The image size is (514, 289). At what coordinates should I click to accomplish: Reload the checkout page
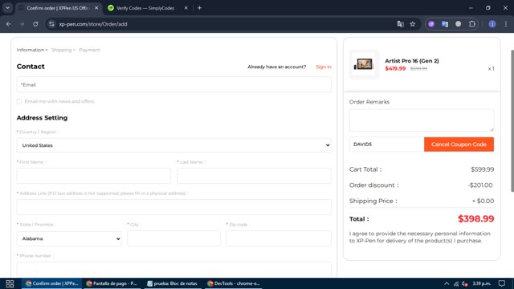35,24
